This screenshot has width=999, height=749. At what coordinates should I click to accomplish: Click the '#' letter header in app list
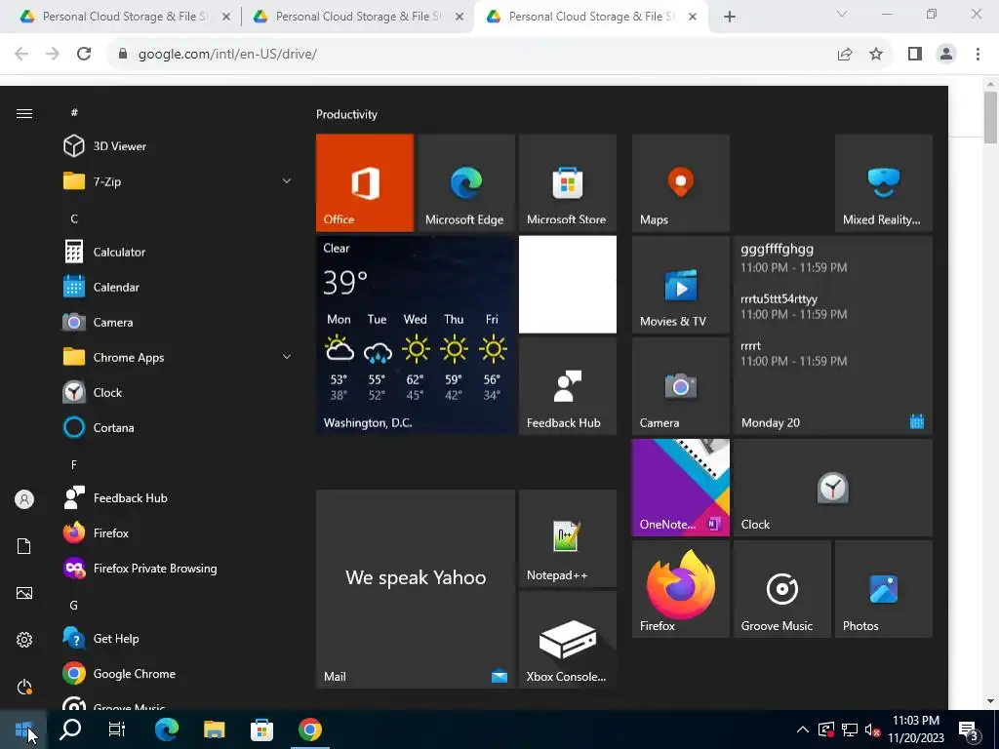[x=74, y=112]
